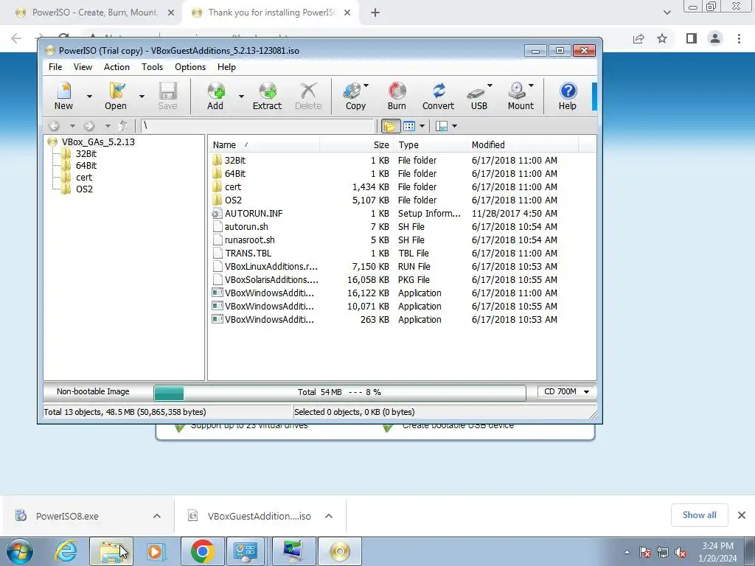
Task: Open the Tools menu
Action: [152, 67]
